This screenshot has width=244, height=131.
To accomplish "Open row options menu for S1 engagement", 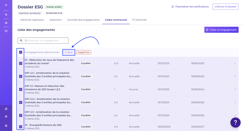I will (235, 63).
